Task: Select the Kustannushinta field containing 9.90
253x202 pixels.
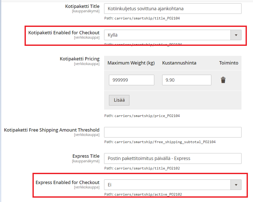Action: [186, 80]
